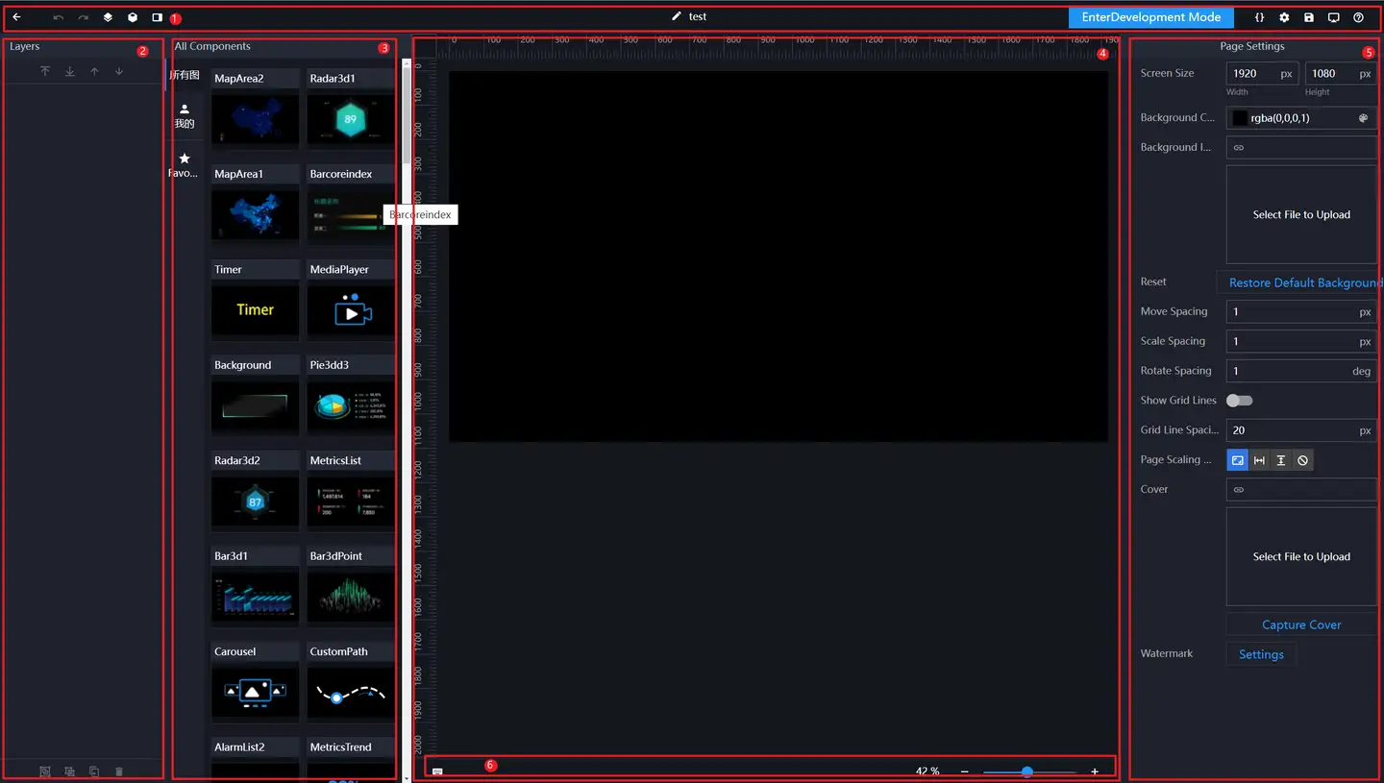The image size is (1384, 783).
Task: Select the Timer component thumbnail
Action: click(x=255, y=309)
